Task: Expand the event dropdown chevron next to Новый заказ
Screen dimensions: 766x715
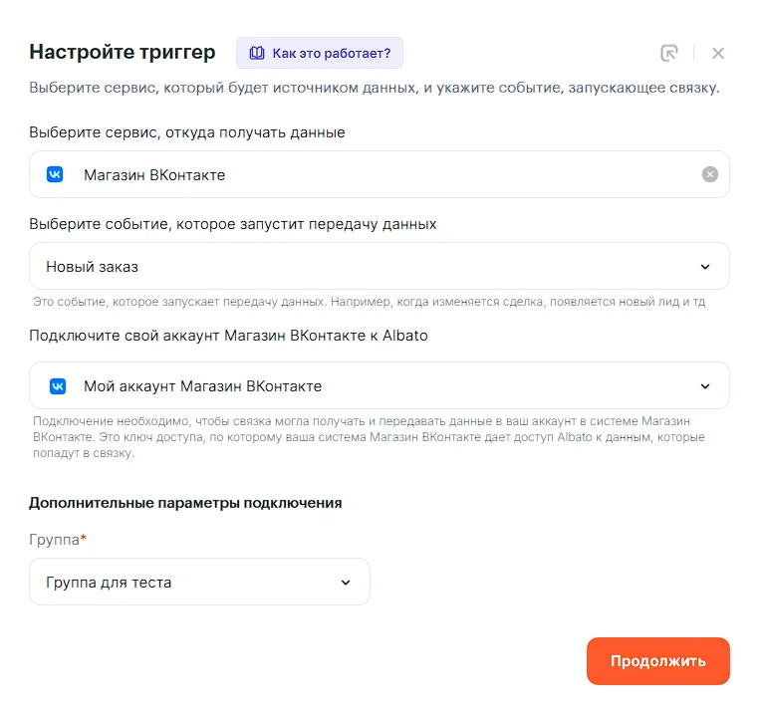Action: (x=705, y=267)
